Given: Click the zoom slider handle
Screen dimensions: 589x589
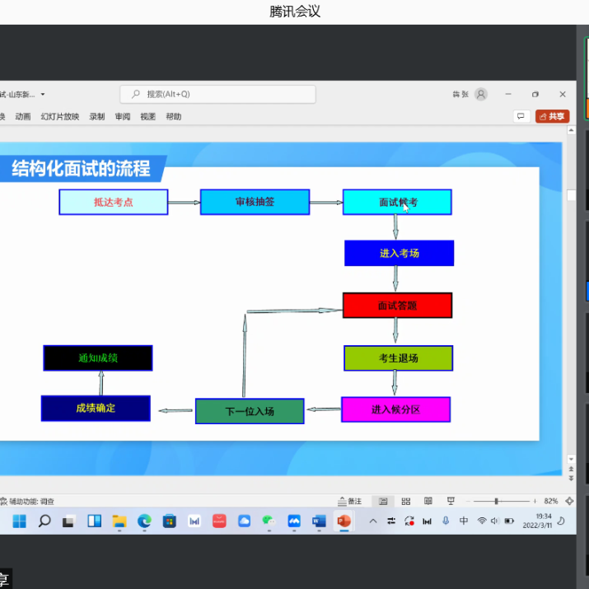Looking at the screenshot, I should [496, 501].
